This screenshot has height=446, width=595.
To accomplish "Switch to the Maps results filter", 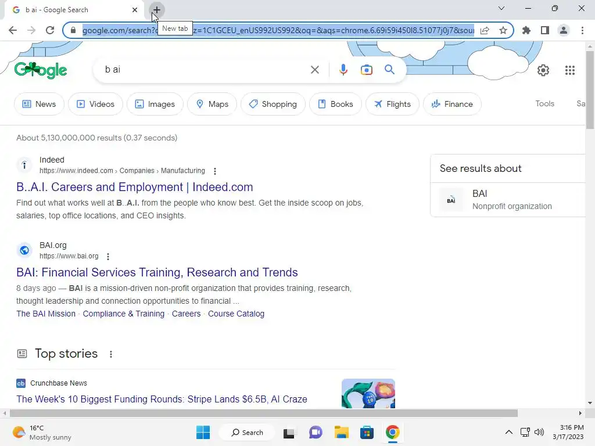I will 212,104.
